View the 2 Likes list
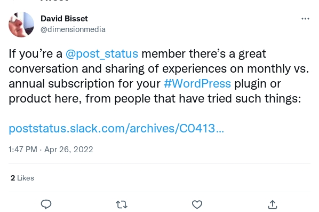Screen dimensions: 319x212 click(22, 178)
